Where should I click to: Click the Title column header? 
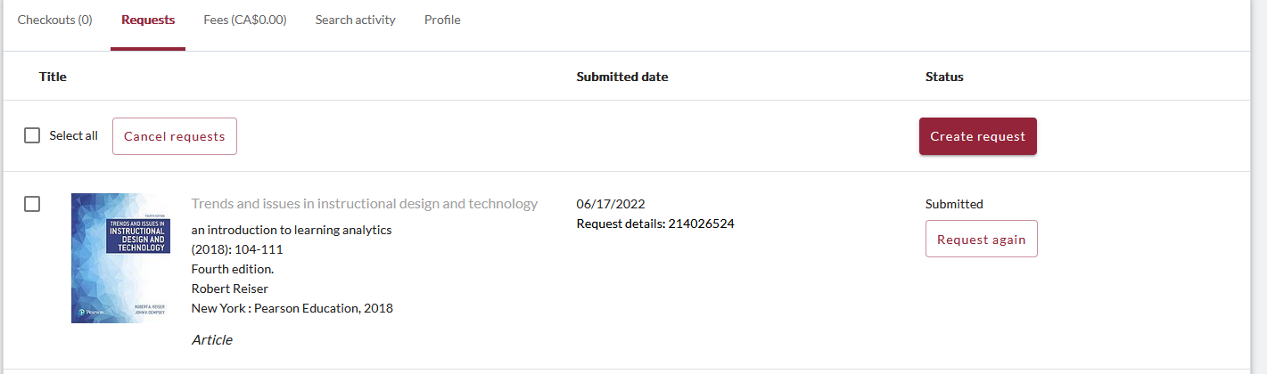point(53,77)
